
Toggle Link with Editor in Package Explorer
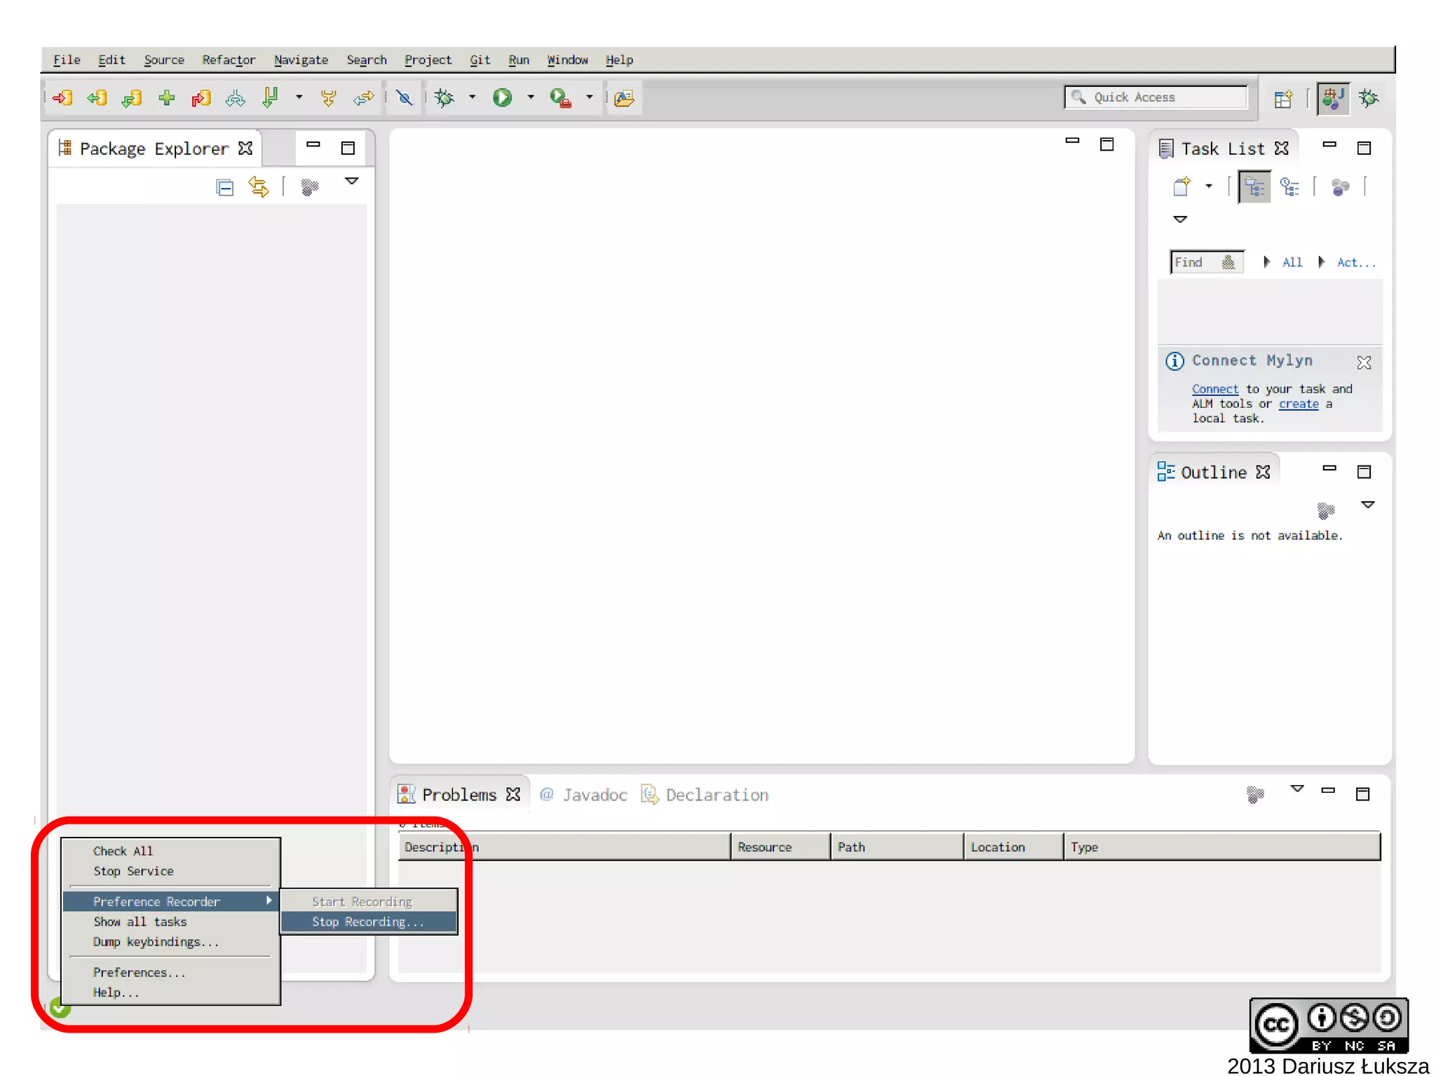[x=259, y=187]
